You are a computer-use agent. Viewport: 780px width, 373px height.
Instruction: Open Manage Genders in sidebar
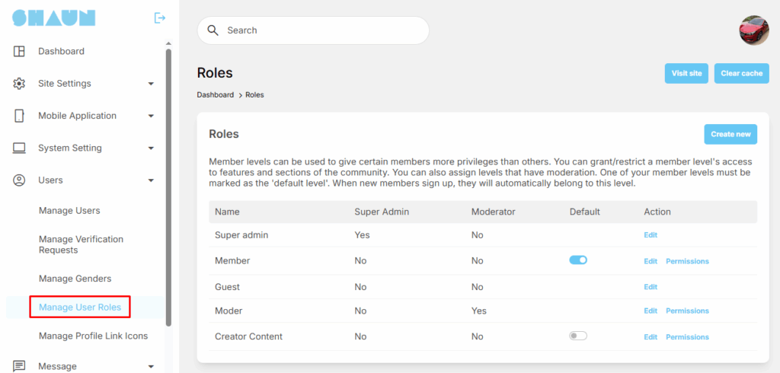pos(75,279)
